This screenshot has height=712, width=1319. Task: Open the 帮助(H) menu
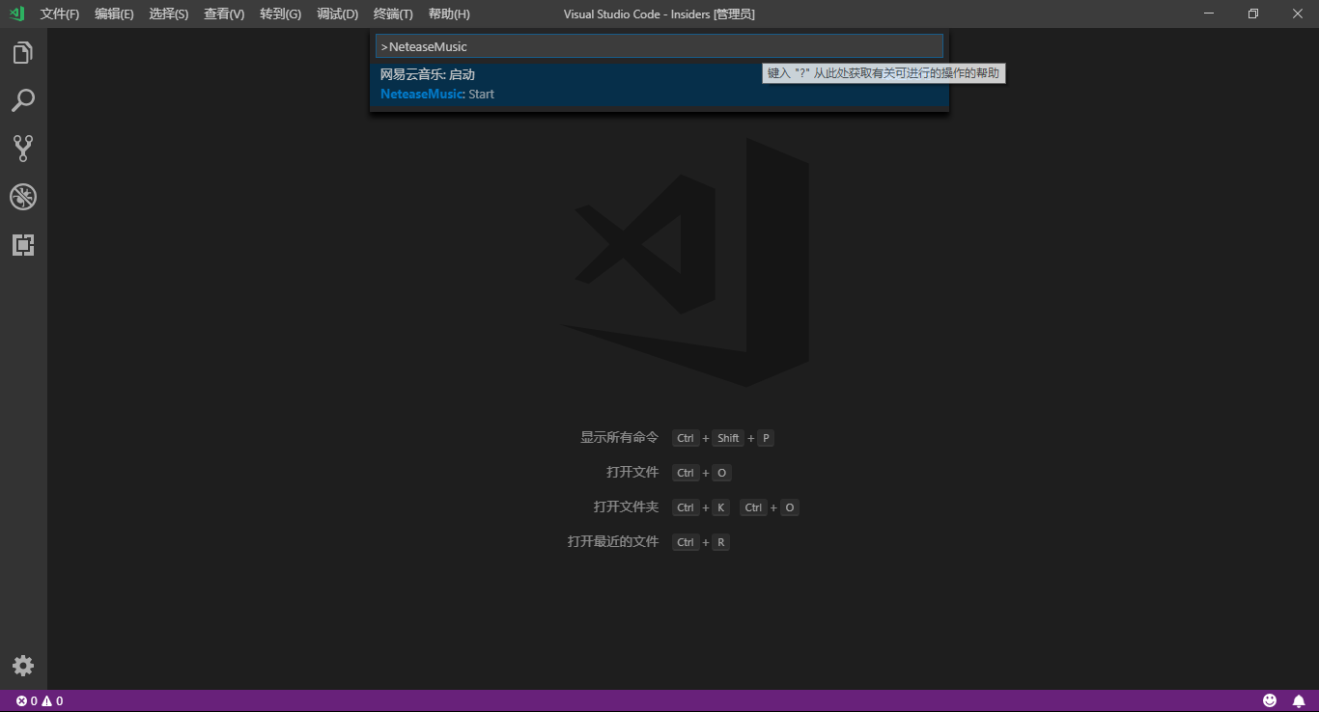coord(449,14)
